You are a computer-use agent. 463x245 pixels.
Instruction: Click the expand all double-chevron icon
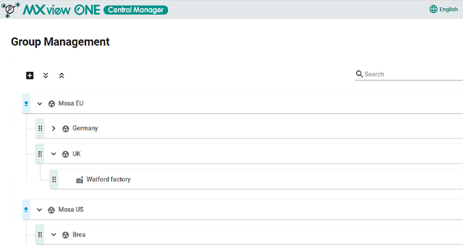click(x=46, y=75)
